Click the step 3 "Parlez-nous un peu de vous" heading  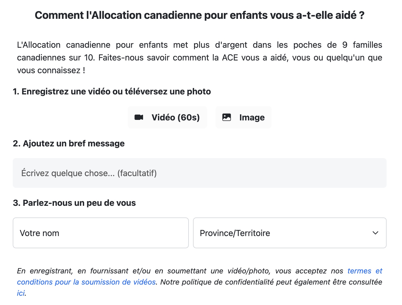74,203
